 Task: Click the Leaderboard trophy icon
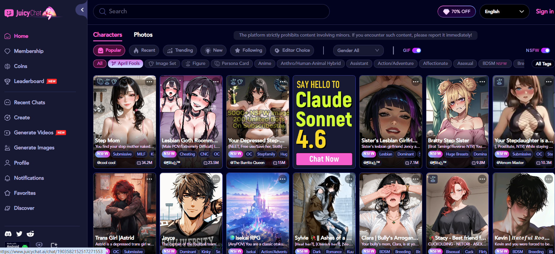tap(7, 81)
